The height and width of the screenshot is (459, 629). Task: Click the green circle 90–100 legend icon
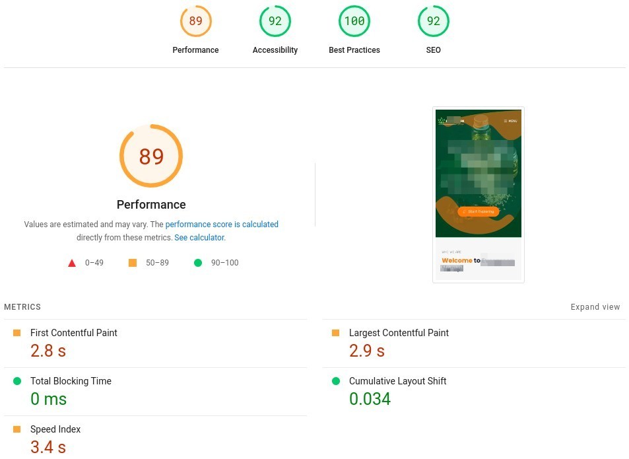198,263
